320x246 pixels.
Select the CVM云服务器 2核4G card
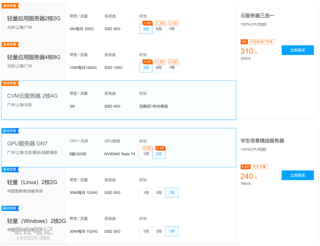[x=118, y=100]
